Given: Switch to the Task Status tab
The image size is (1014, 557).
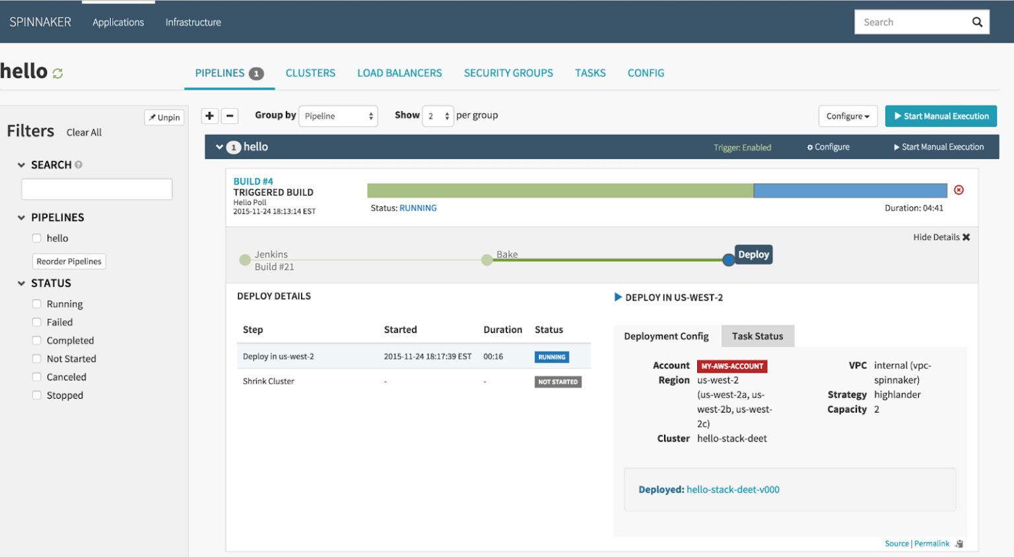Looking at the screenshot, I should click(x=757, y=336).
